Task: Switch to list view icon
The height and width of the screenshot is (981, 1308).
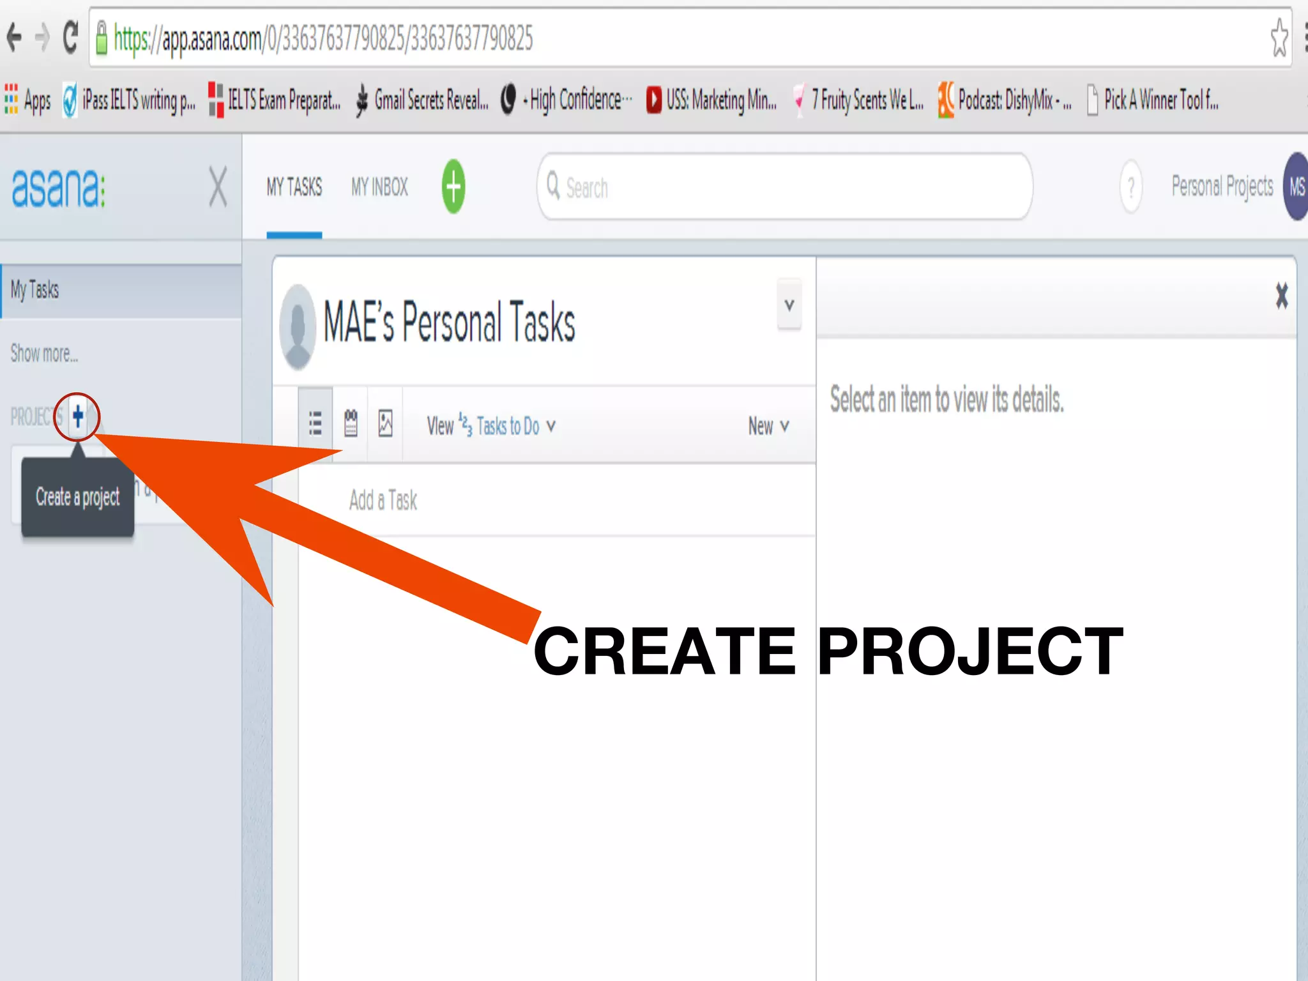Action: [x=316, y=423]
